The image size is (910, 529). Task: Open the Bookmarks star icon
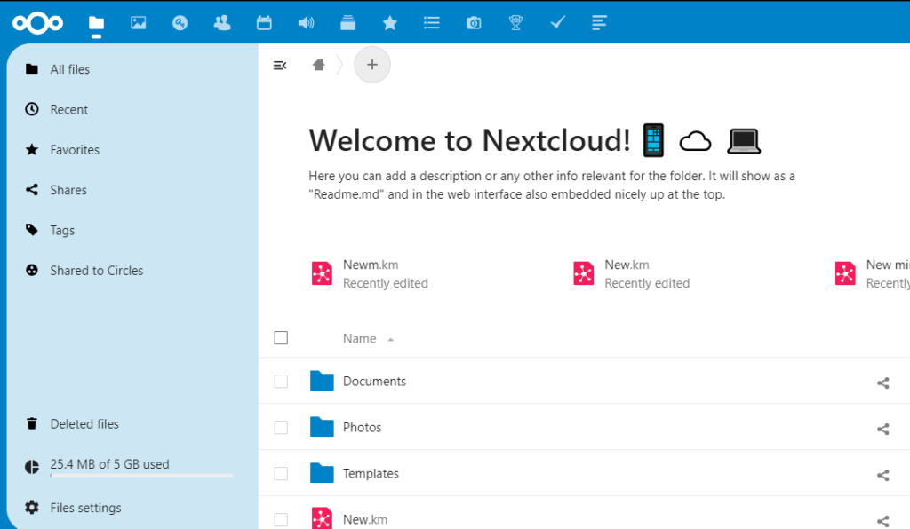point(390,22)
